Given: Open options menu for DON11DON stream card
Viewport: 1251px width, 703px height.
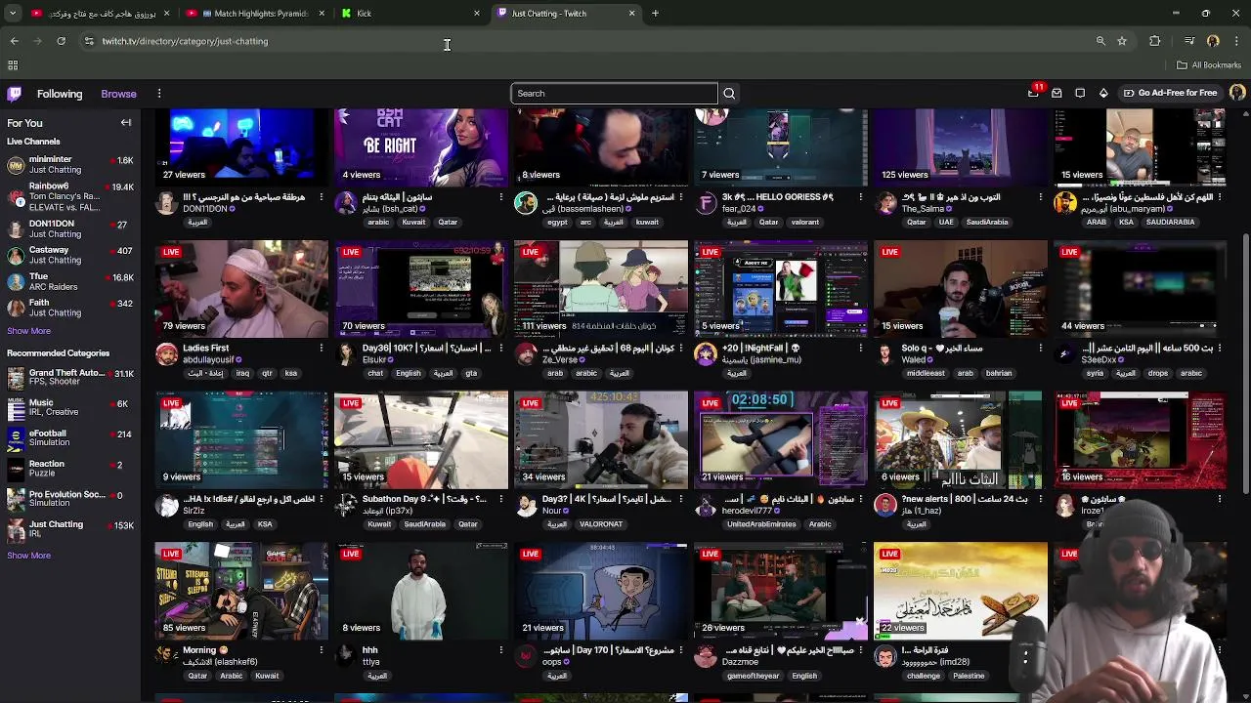Looking at the screenshot, I should (x=321, y=197).
